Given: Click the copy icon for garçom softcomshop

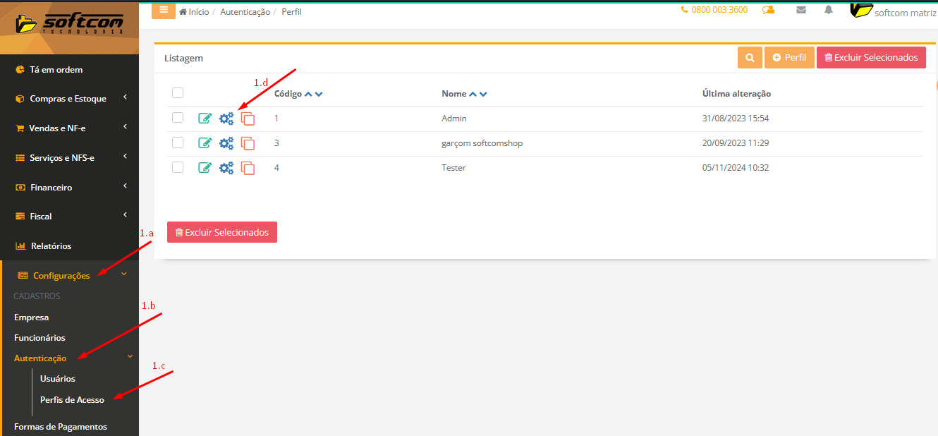Looking at the screenshot, I should (x=248, y=143).
